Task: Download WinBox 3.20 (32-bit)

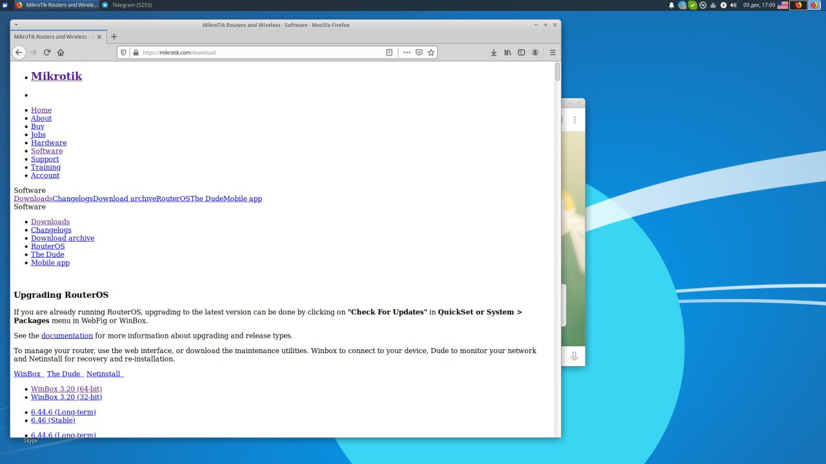Action: [66, 397]
